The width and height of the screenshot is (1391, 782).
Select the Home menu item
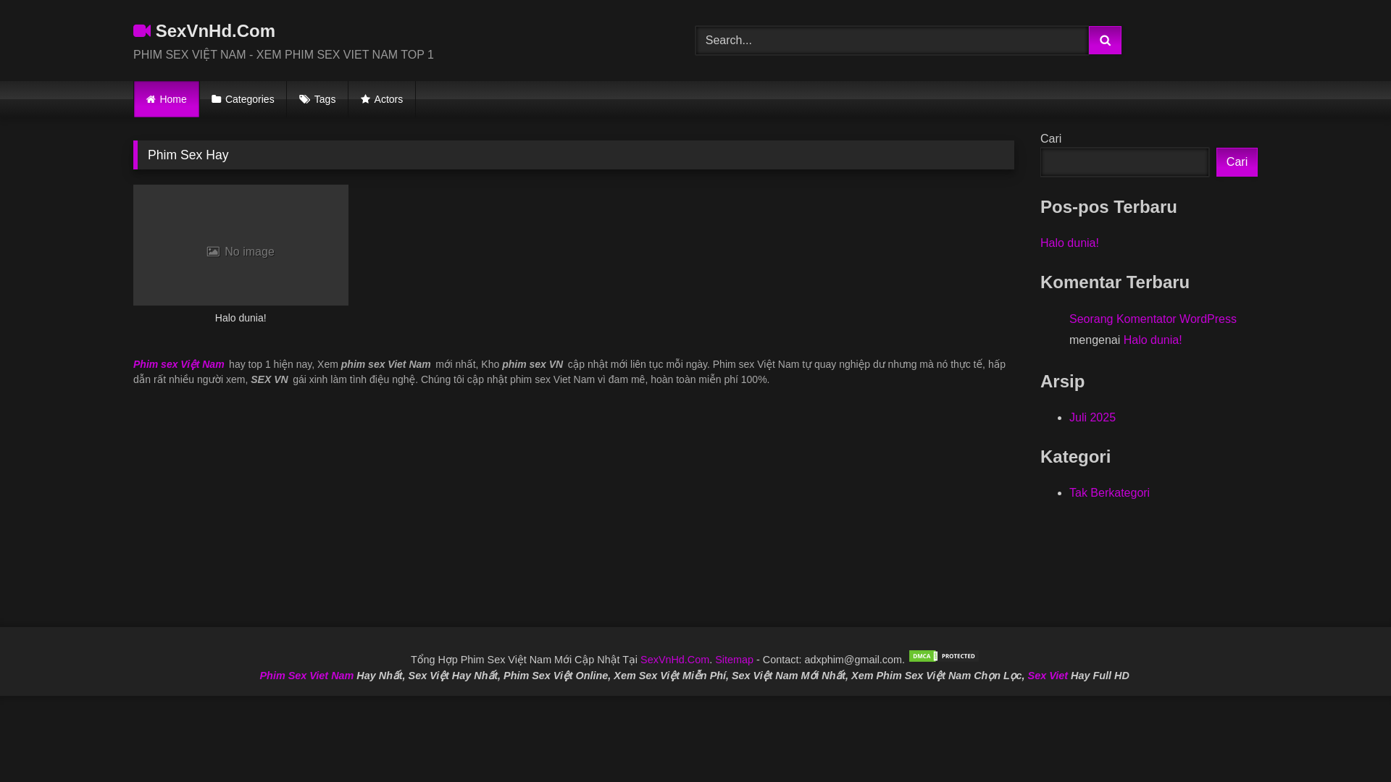(167, 99)
